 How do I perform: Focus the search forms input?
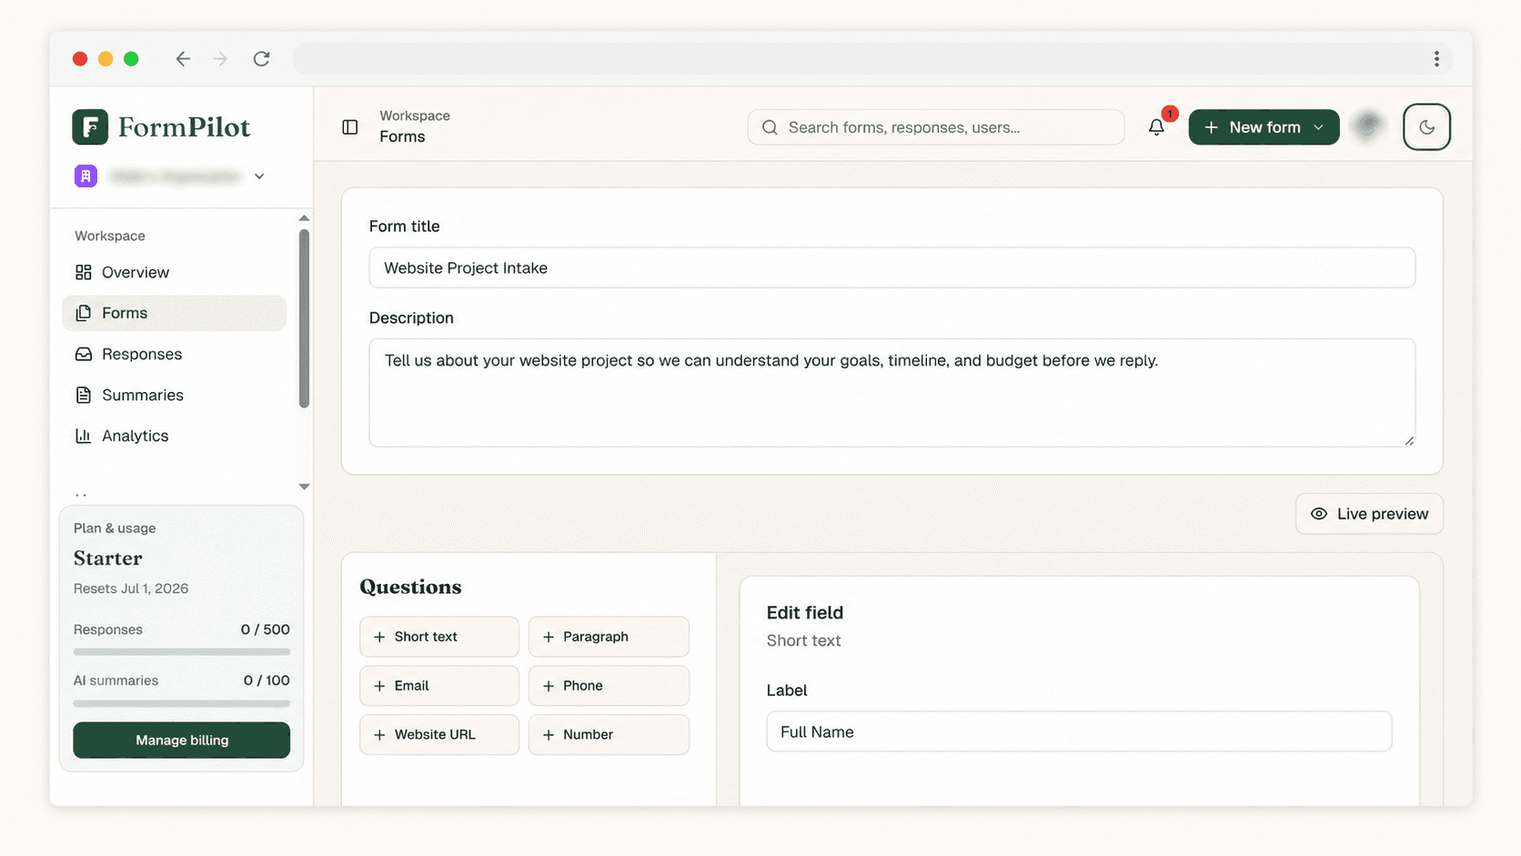(x=935, y=127)
